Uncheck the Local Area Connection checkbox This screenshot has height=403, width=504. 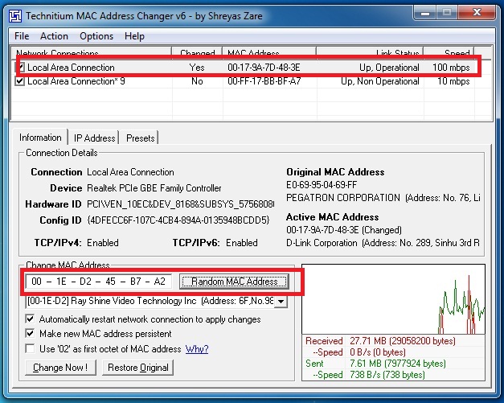[x=20, y=68]
